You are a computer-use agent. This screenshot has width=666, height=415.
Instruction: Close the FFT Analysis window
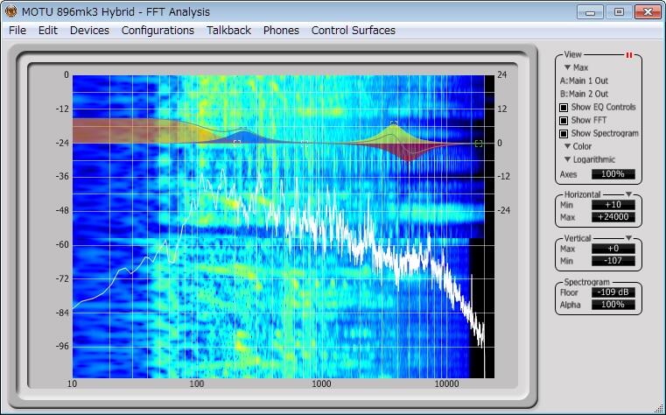point(648,12)
